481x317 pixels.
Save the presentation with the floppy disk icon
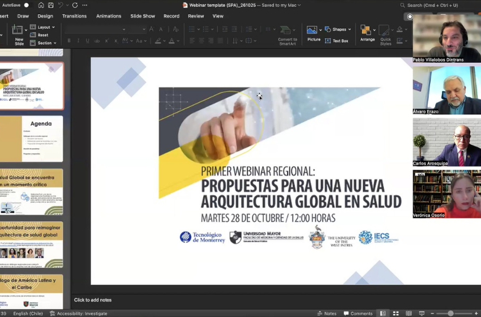click(x=50, y=5)
